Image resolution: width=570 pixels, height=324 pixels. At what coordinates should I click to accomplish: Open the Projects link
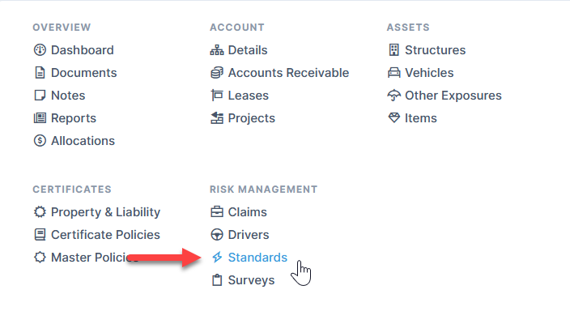(251, 118)
